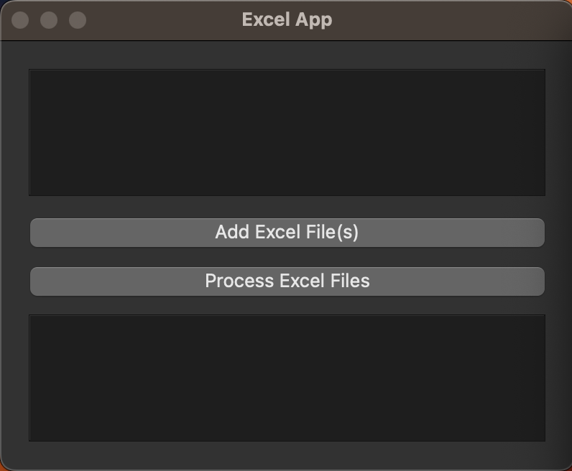572x471 pixels.
Task: Activate the added-files list widget
Action: [x=287, y=132]
